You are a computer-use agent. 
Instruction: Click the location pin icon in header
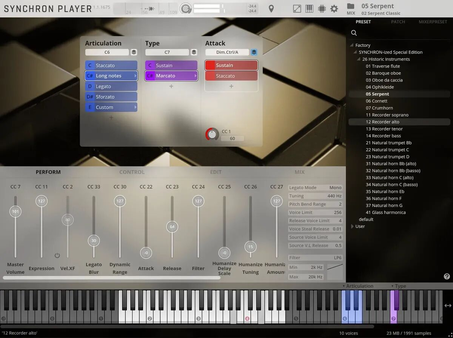coord(271,9)
